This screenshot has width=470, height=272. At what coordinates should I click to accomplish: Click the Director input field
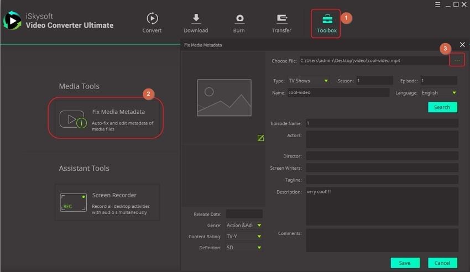coord(382,156)
